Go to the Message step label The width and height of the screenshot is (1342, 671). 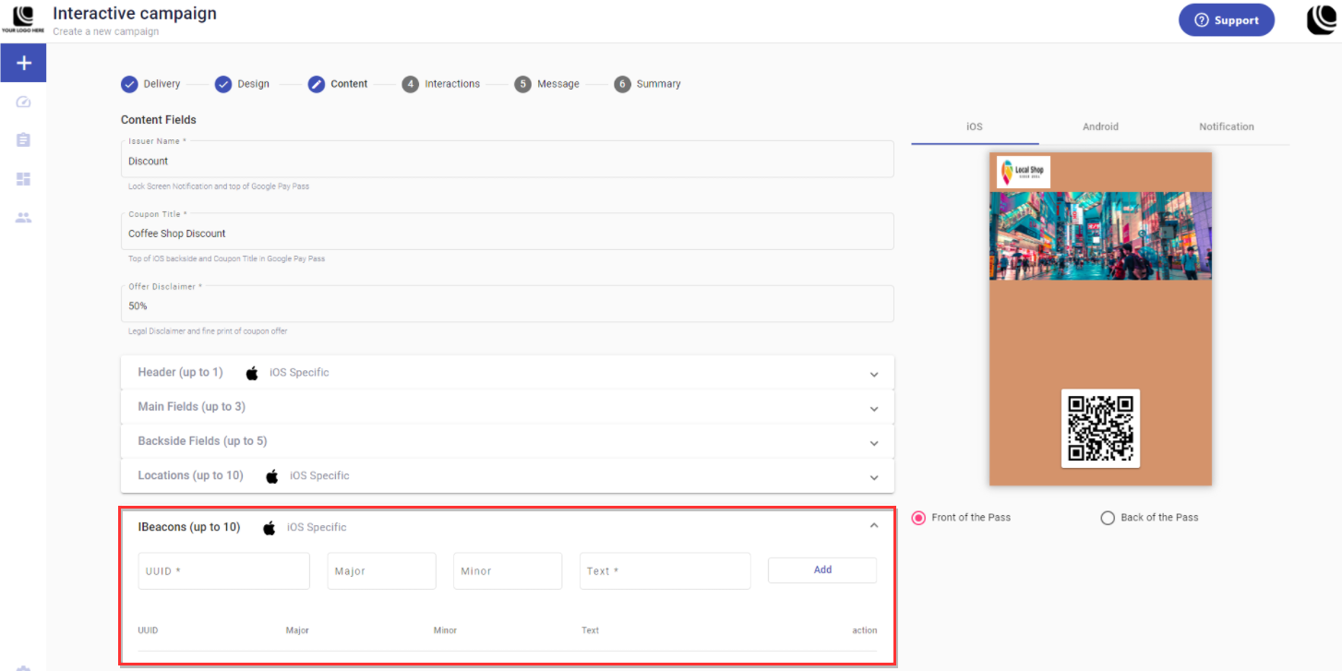(x=558, y=84)
